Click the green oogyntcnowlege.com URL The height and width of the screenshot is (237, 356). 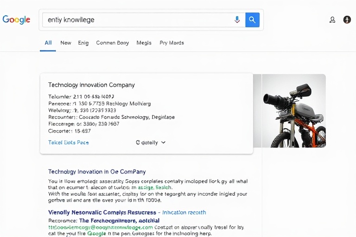(x=101, y=227)
